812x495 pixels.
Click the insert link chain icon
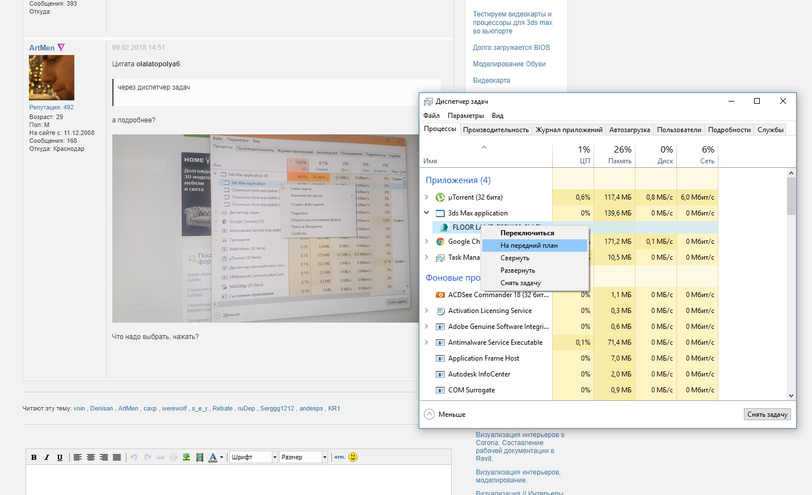(161, 457)
